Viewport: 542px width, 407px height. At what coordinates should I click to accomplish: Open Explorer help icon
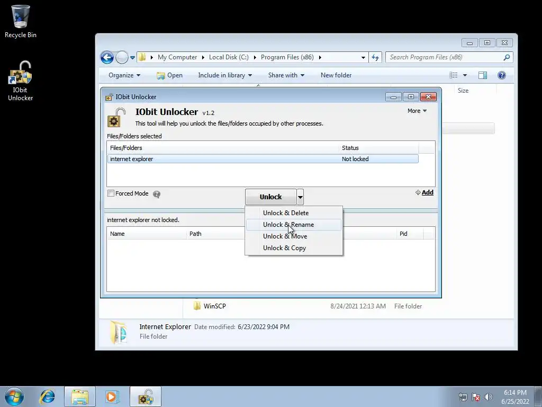click(x=502, y=75)
